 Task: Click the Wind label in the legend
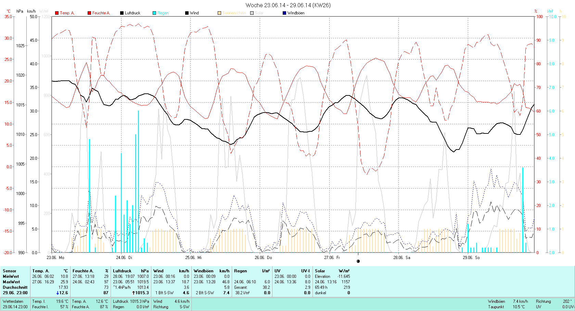(x=194, y=13)
